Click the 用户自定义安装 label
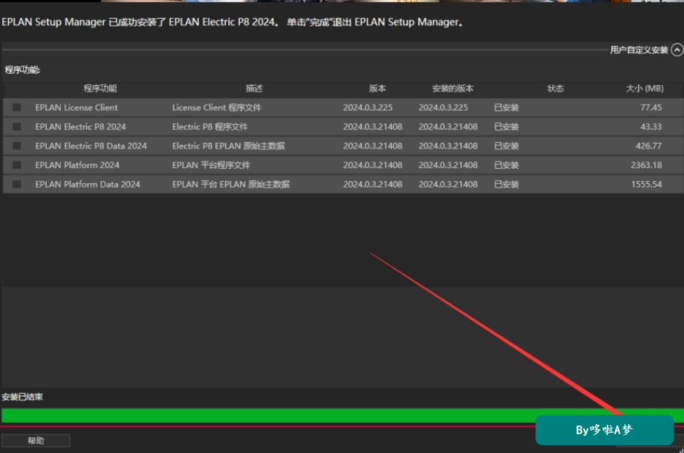The height and width of the screenshot is (453, 684). [639, 50]
